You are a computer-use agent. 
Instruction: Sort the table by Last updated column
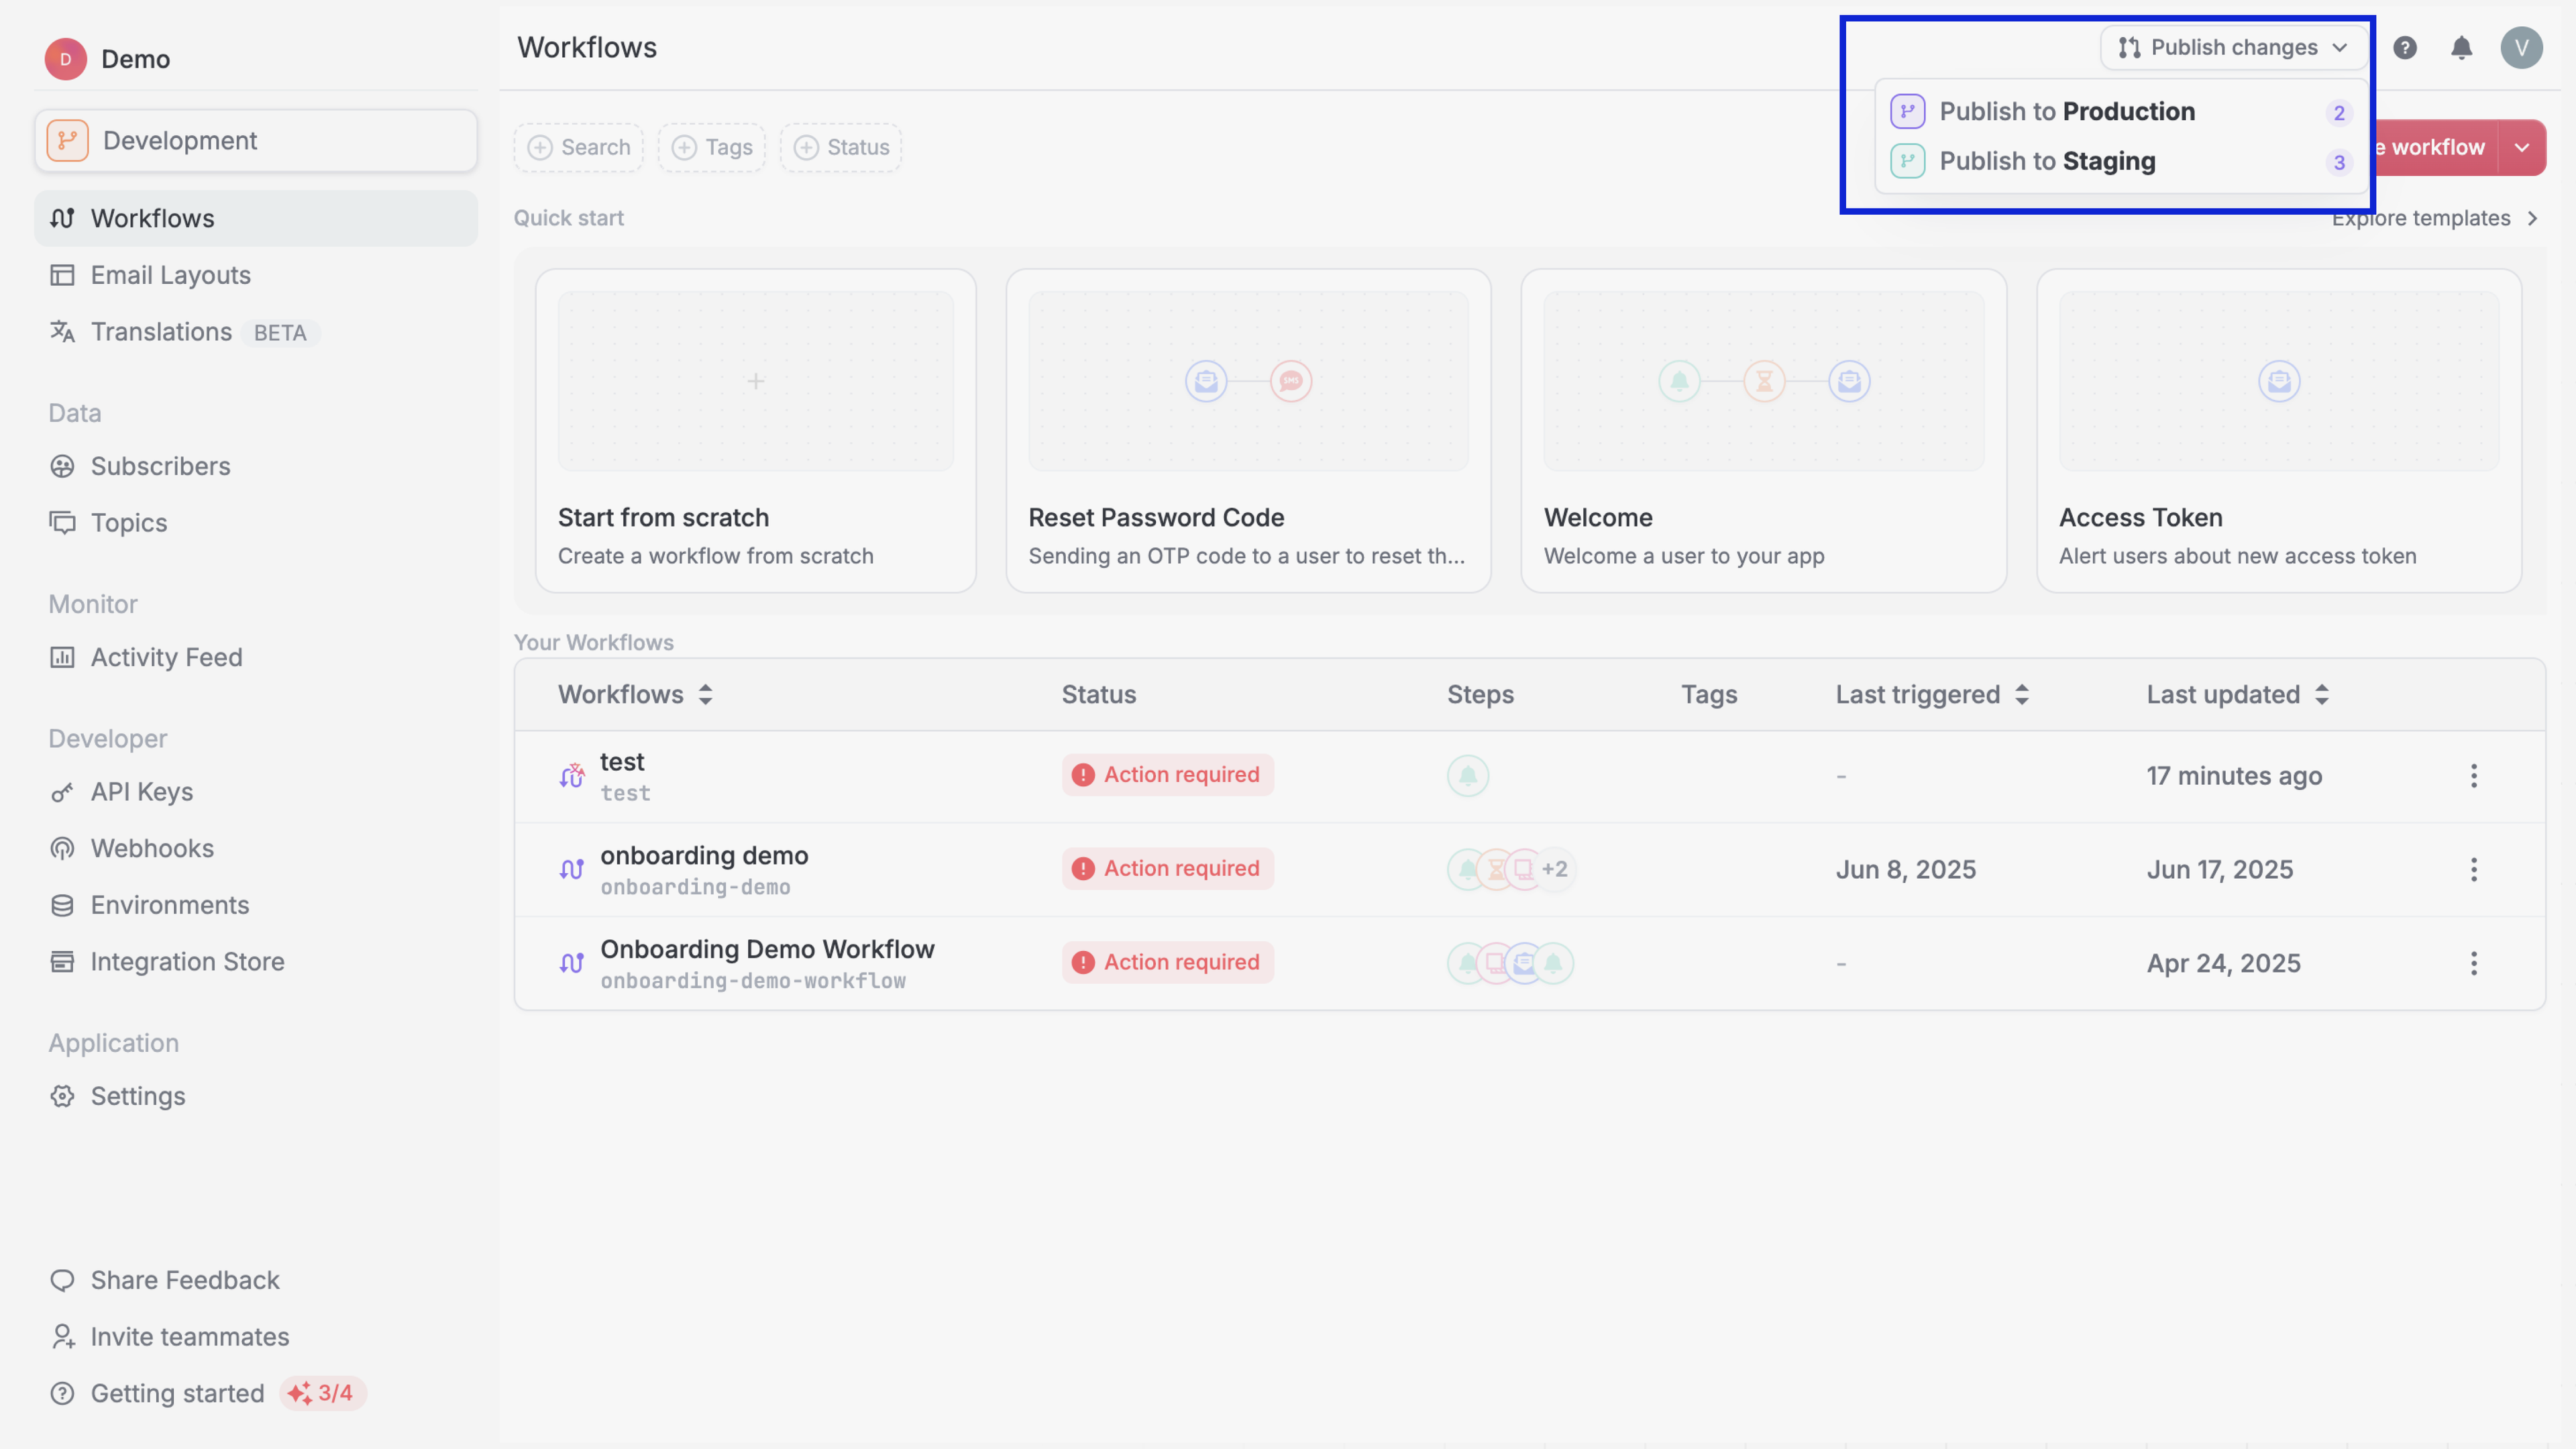click(2238, 694)
